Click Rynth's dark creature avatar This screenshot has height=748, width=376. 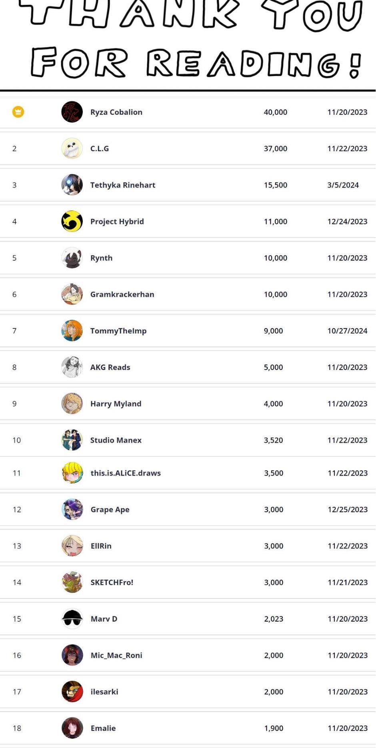[72, 258]
